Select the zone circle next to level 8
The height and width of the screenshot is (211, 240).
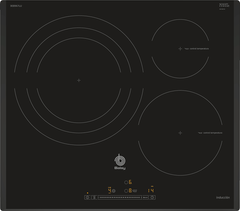[126, 191]
